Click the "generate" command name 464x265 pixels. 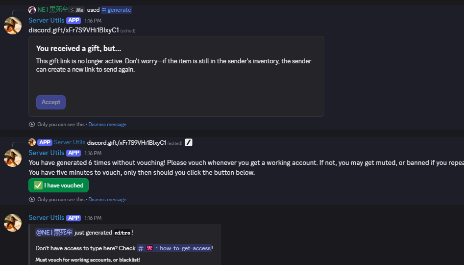point(119,10)
